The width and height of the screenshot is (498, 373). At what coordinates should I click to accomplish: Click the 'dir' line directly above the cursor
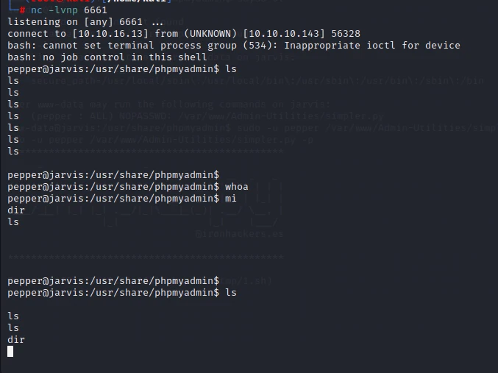click(x=16, y=340)
